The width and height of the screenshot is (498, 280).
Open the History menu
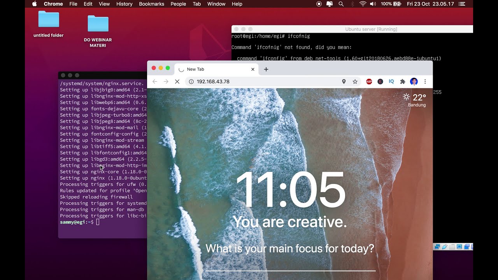(x=124, y=4)
